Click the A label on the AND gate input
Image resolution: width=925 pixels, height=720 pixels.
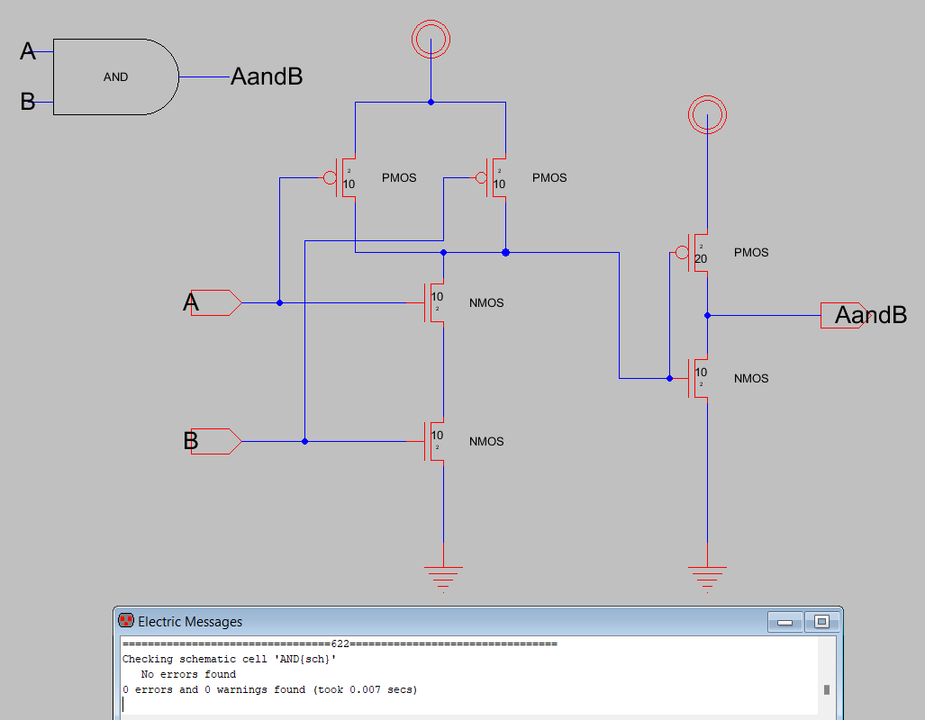[28, 51]
